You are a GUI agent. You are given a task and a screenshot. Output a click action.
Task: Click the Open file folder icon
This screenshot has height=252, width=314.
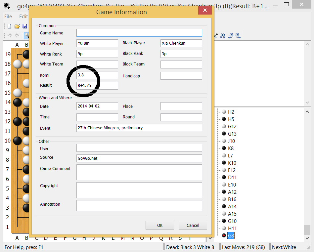click(x=17, y=26)
